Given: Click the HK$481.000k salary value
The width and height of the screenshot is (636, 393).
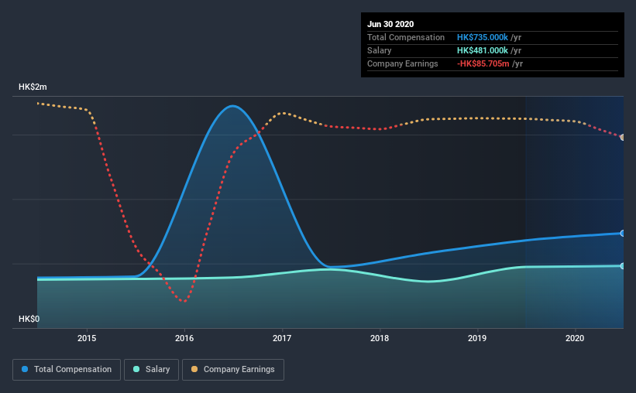Looking at the screenshot, I should pyautogui.click(x=483, y=50).
